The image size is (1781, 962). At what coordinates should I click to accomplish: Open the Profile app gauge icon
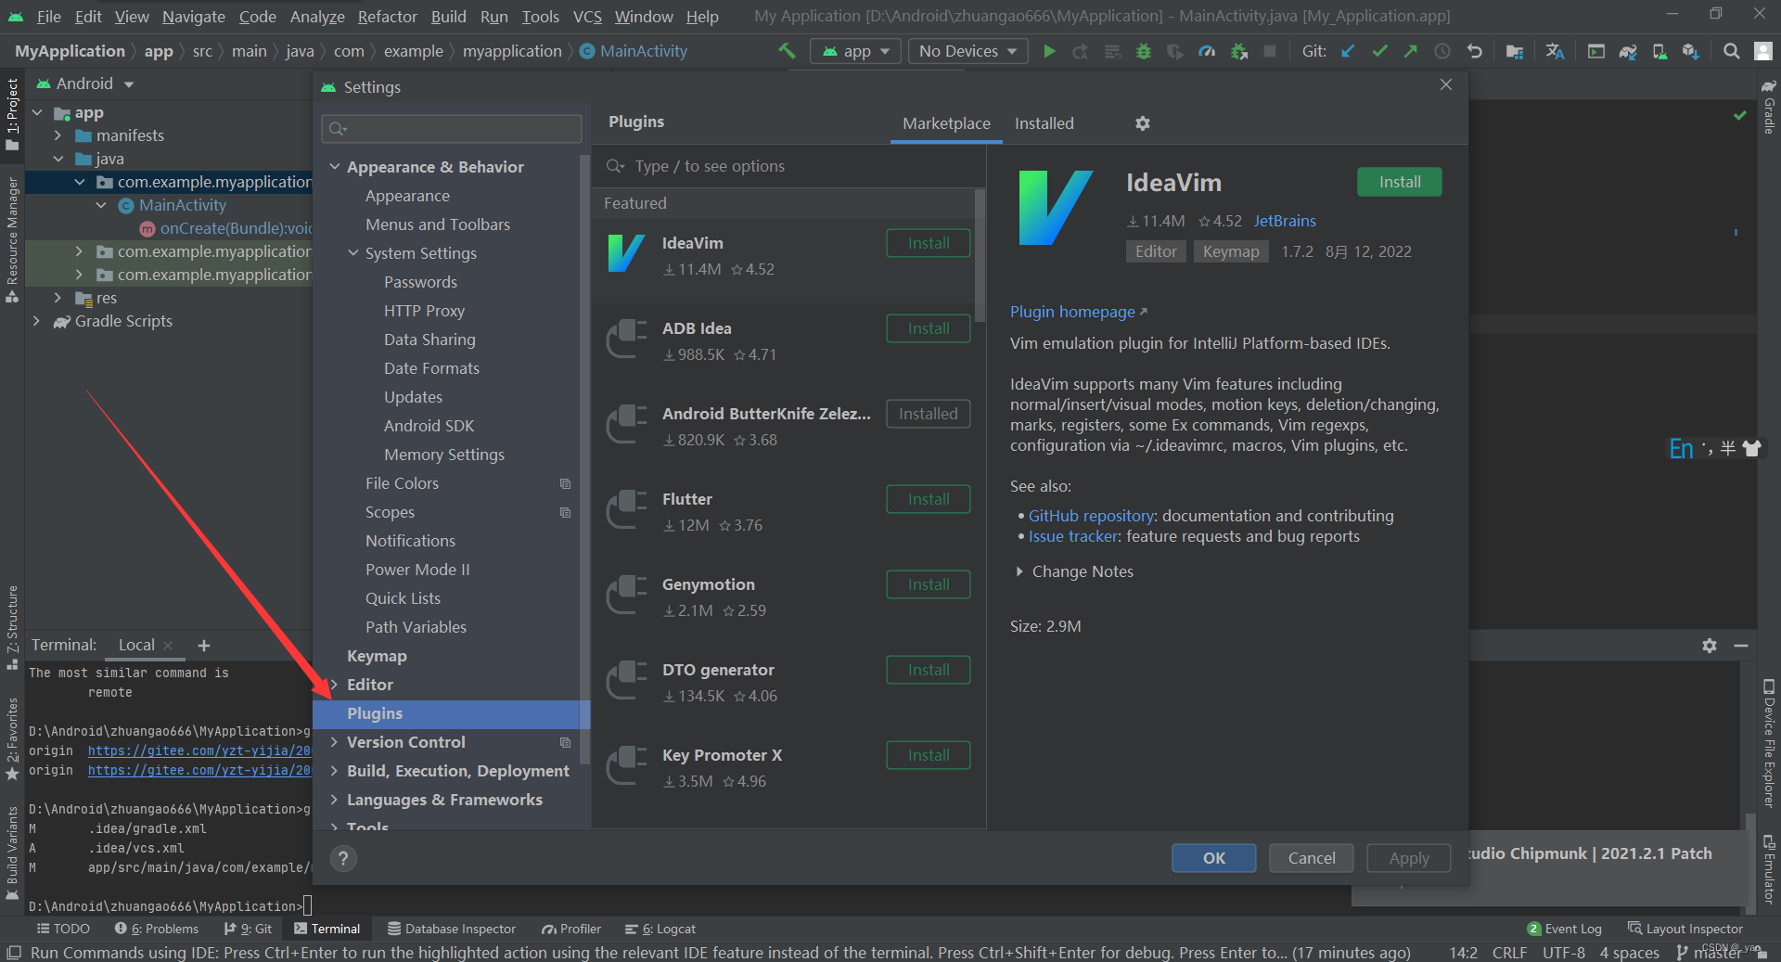click(1207, 51)
